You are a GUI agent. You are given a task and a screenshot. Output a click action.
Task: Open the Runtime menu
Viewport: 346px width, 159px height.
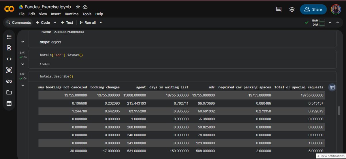[x=72, y=14]
